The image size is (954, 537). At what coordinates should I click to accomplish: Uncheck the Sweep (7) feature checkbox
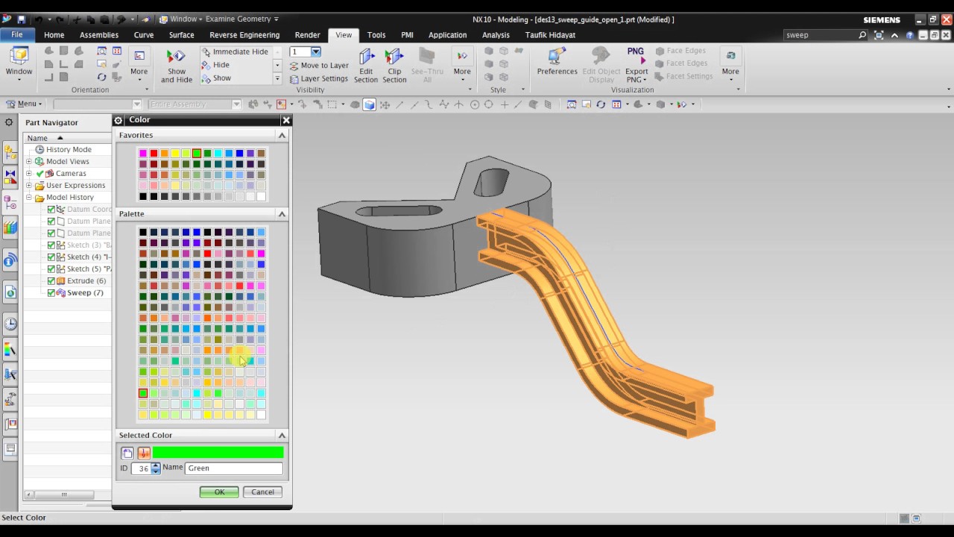[x=51, y=293]
